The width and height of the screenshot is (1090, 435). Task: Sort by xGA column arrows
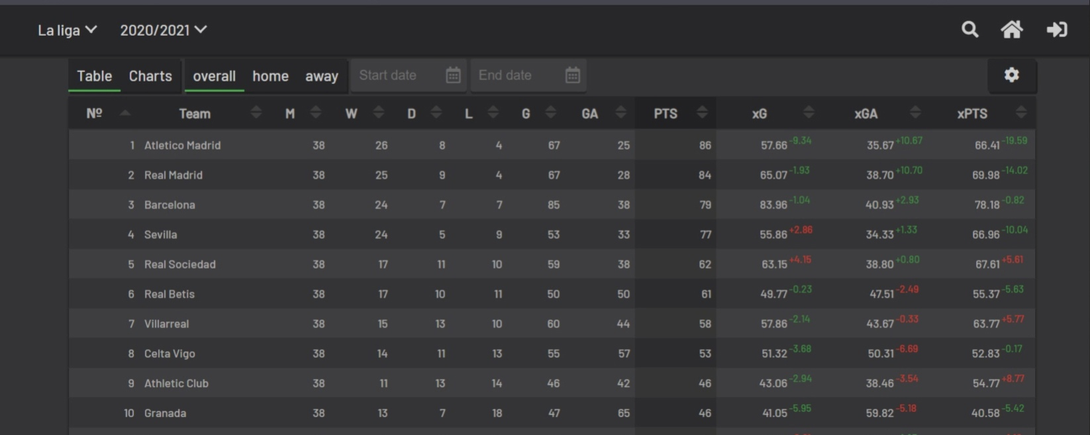(915, 113)
